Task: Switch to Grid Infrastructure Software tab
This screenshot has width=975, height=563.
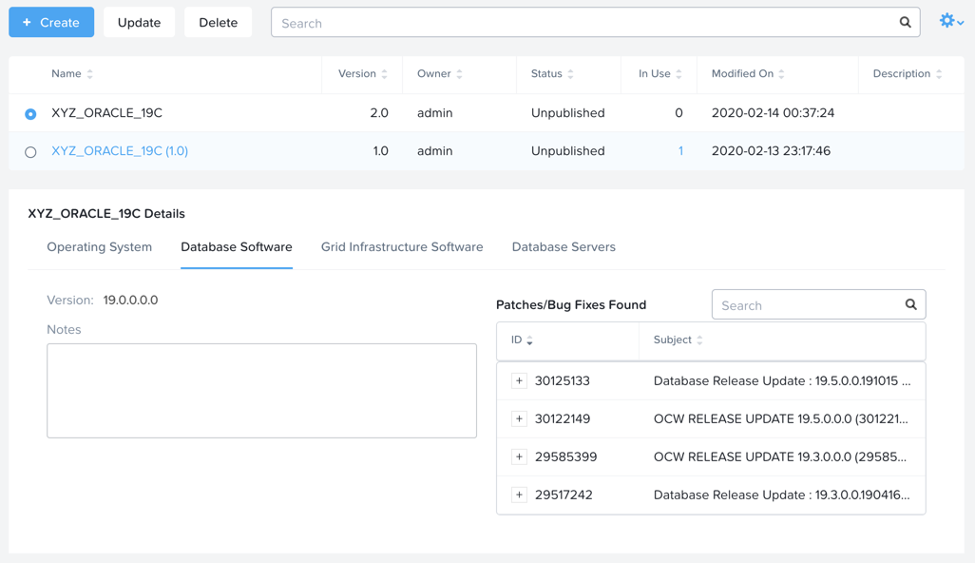Action: (x=402, y=247)
